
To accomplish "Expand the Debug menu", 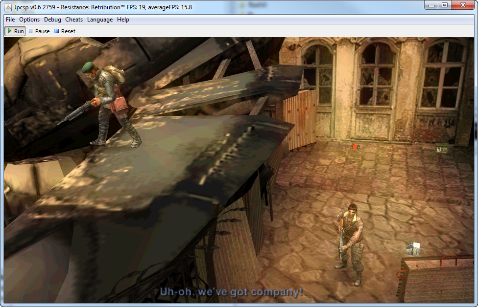I will coord(52,20).
